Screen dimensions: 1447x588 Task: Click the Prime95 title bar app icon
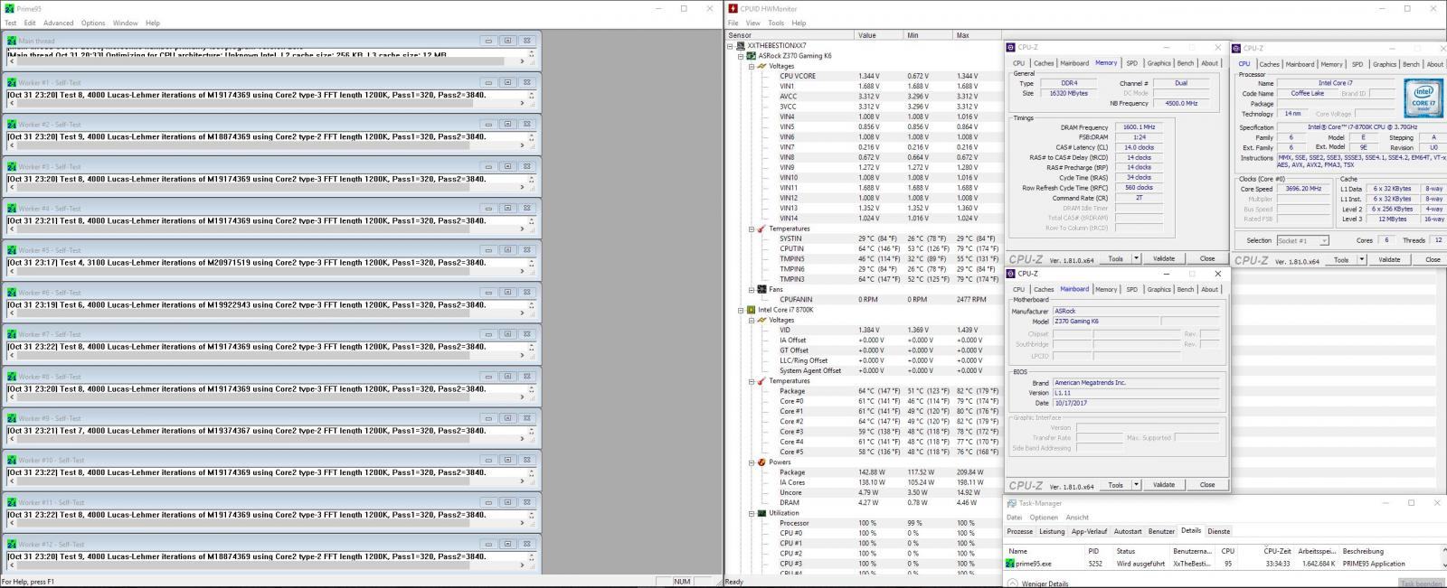pos(9,8)
